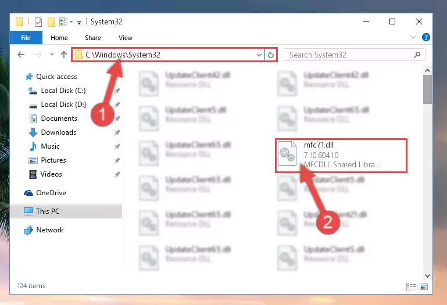Click the Documents page icon
Screen dimensions: 447x305
(x=33, y=119)
